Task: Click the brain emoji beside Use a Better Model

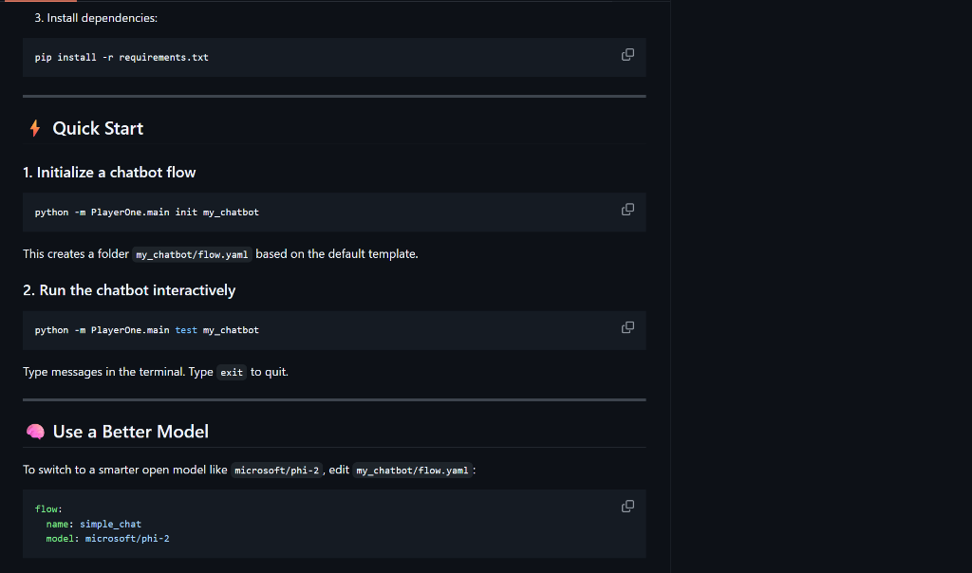Action: [x=35, y=432]
